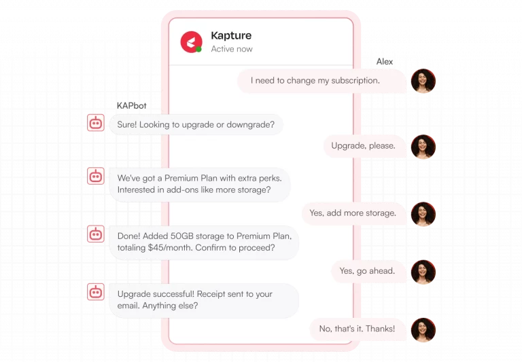Click the green active status dot
522x362 pixels.
198,50
